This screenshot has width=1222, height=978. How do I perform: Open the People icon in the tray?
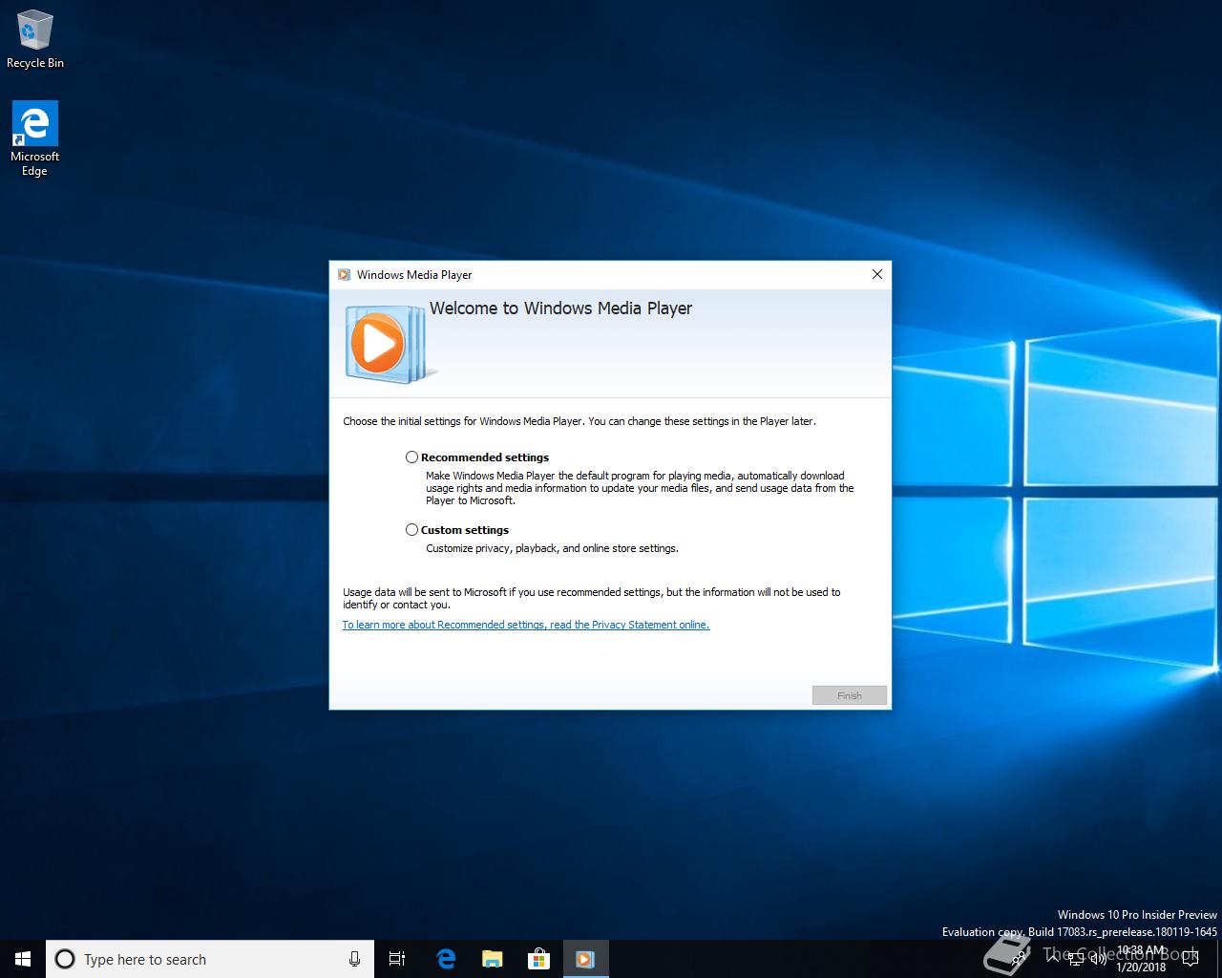coord(1020,960)
